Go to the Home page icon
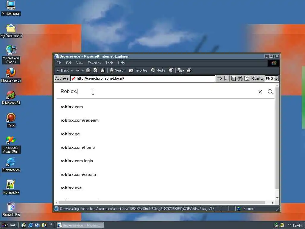Viewport: 305px width, 229px height. (x=102, y=70)
